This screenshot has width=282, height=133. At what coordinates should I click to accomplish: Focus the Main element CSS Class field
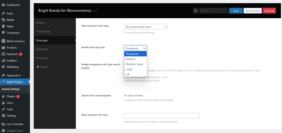pyautogui.click(x=162, y=116)
